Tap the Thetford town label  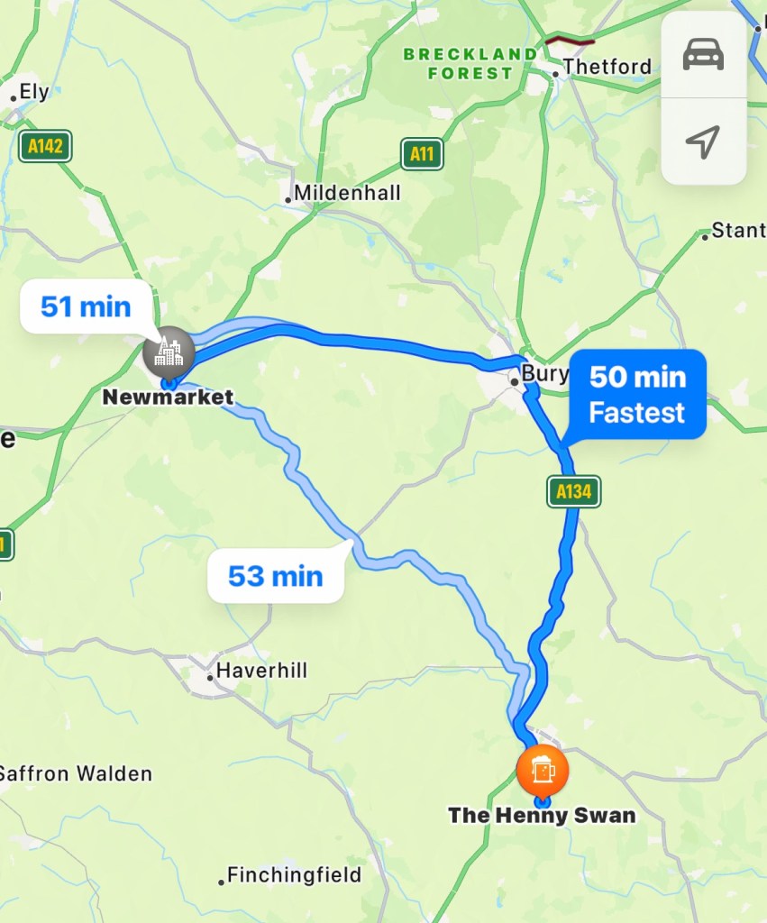pyautogui.click(x=607, y=67)
